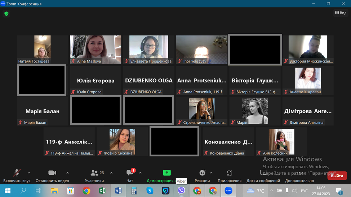Switch input language РУС in tray
This screenshot has height=197, width=351.
304,191
